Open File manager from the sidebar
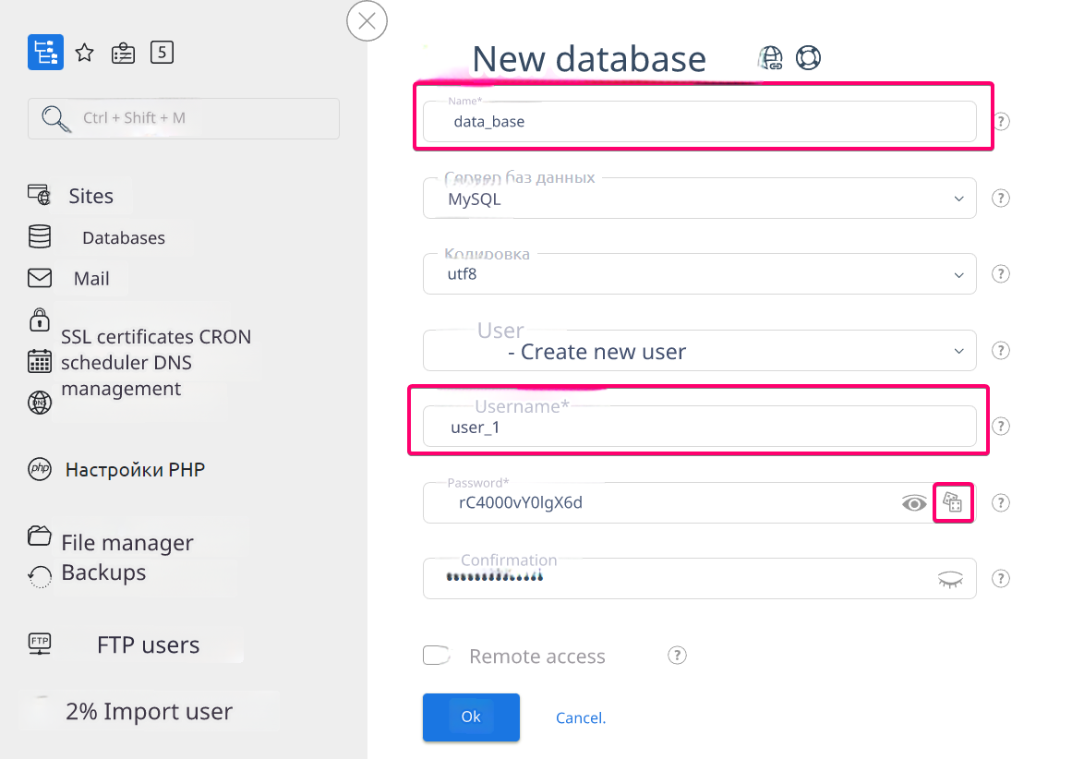 [x=126, y=543]
